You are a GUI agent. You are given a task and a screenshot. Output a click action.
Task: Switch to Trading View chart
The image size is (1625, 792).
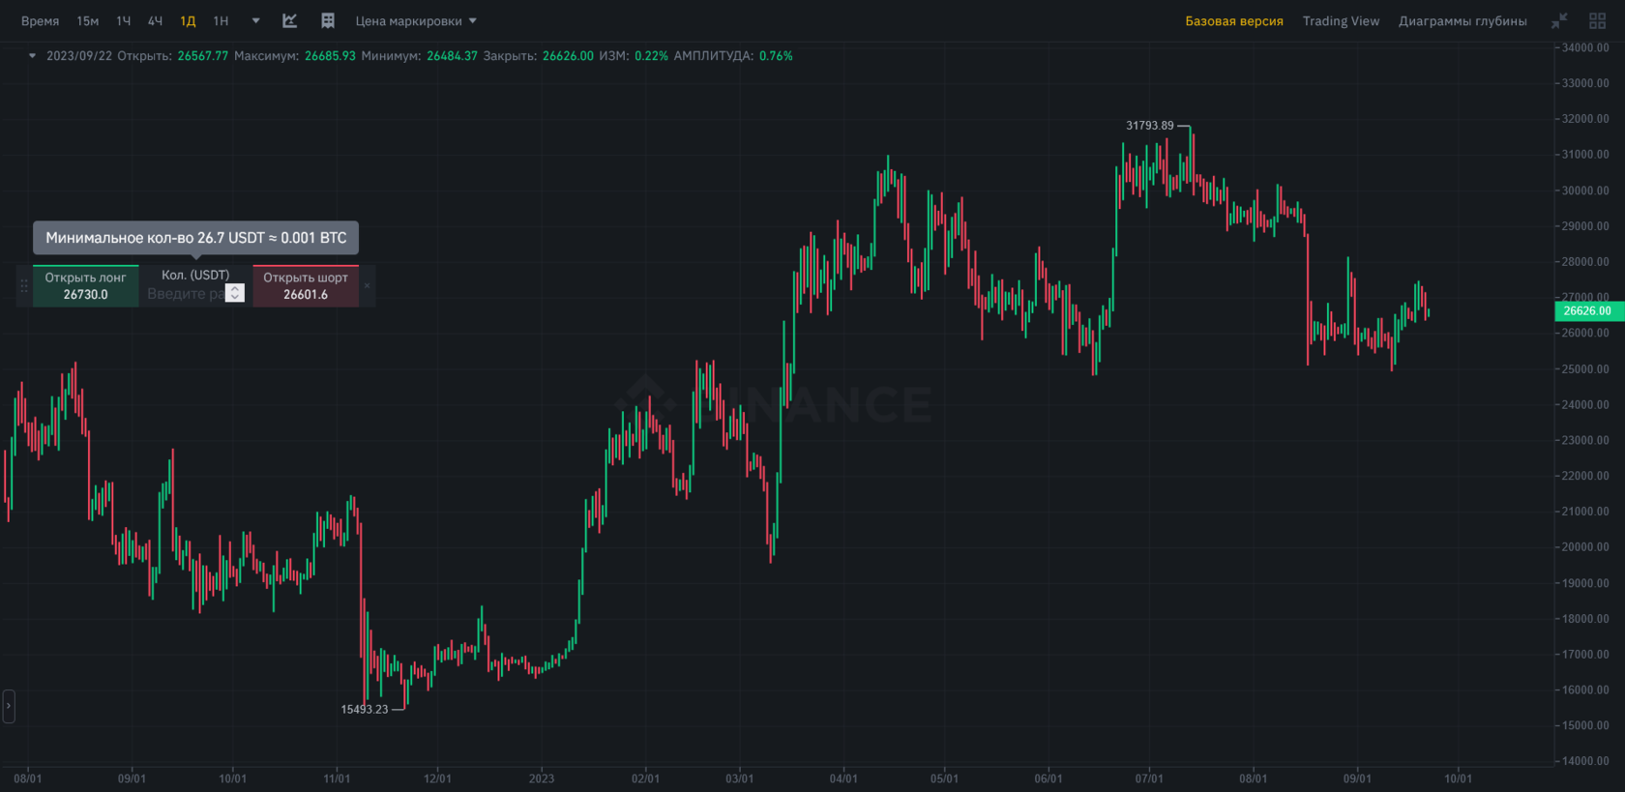point(1341,21)
